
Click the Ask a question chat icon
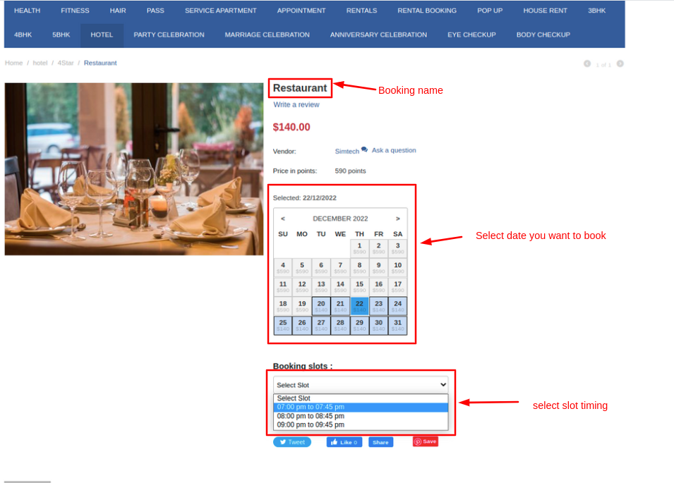[x=364, y=149]
